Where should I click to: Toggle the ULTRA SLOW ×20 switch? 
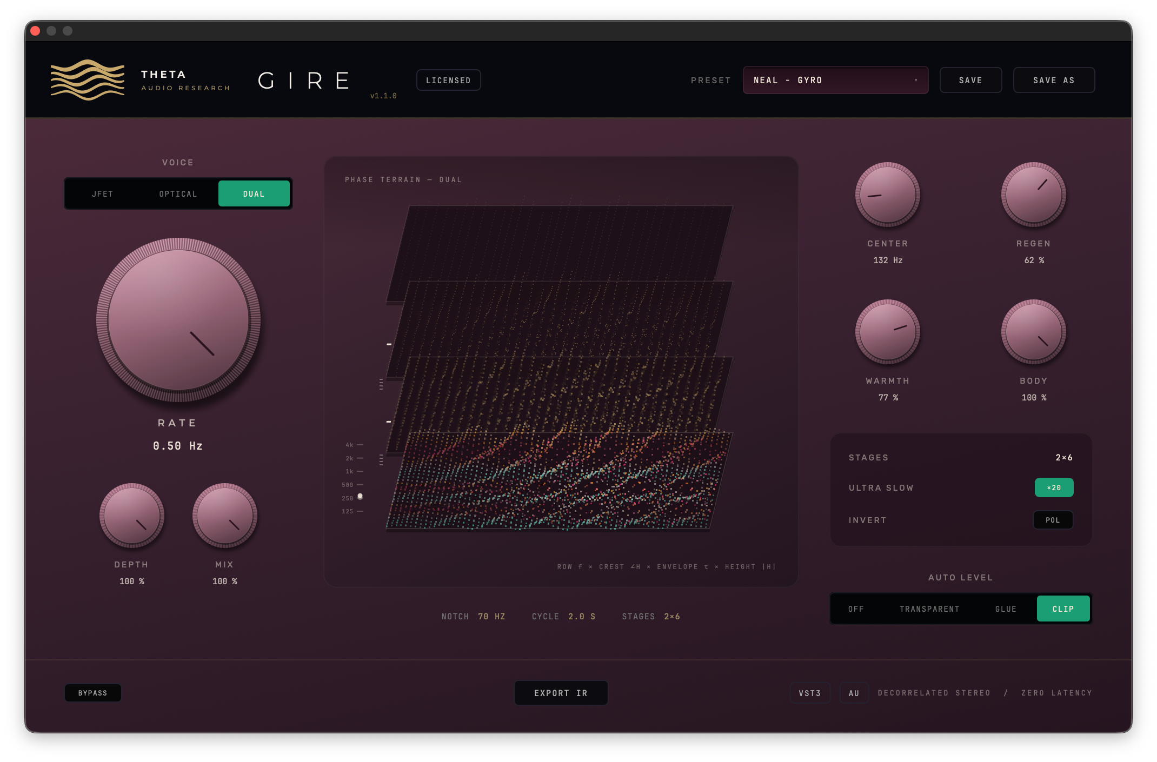click(1054, 487)
